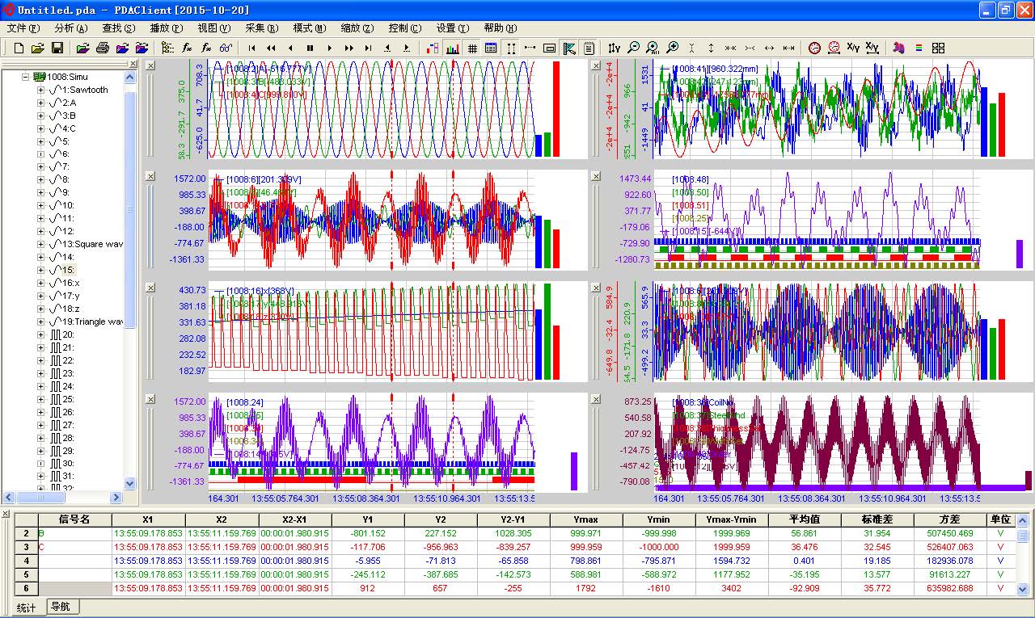The height and width of the screenshot is (618, 1035).
Task: Toggle the bar chart display button
Action: pyautogui.click(x=453, y=48)
